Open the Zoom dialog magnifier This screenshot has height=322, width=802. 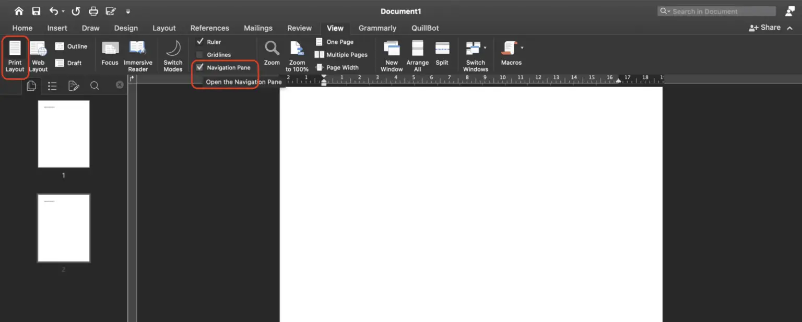[272, 53]
